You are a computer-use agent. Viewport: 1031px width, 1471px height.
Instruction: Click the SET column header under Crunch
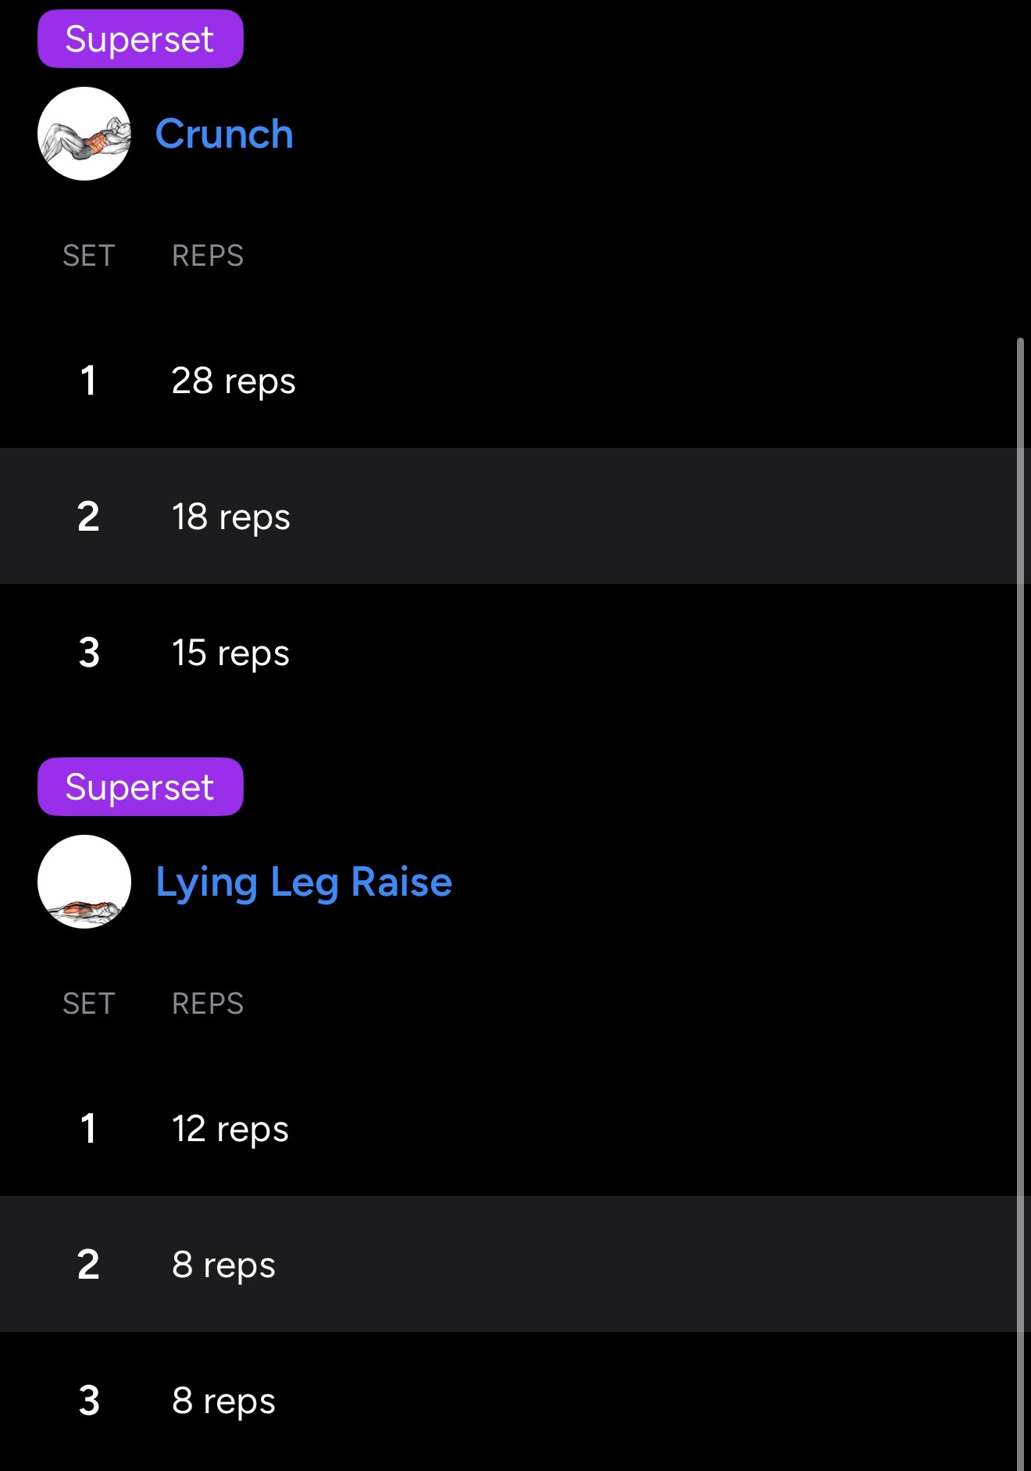(x=89, y=256)
